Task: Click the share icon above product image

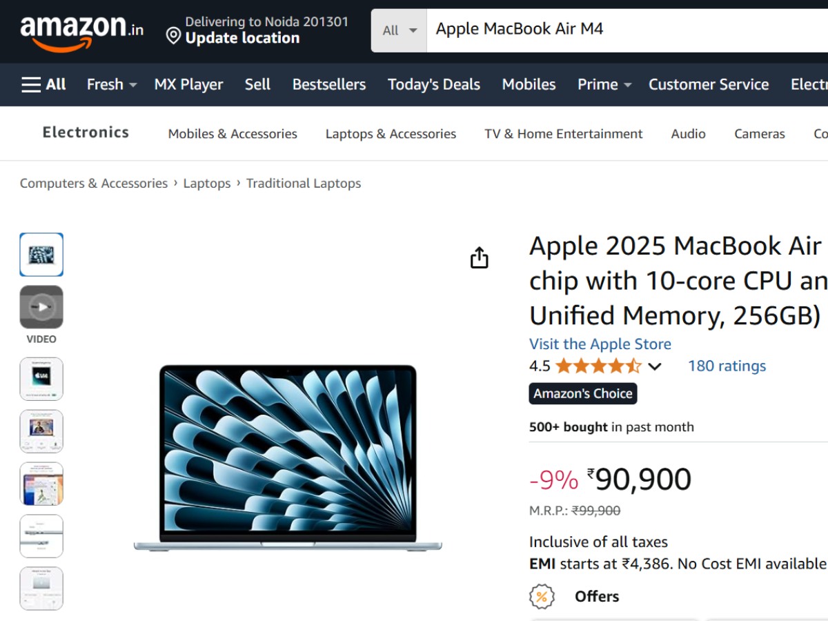Action: point(479,258)
